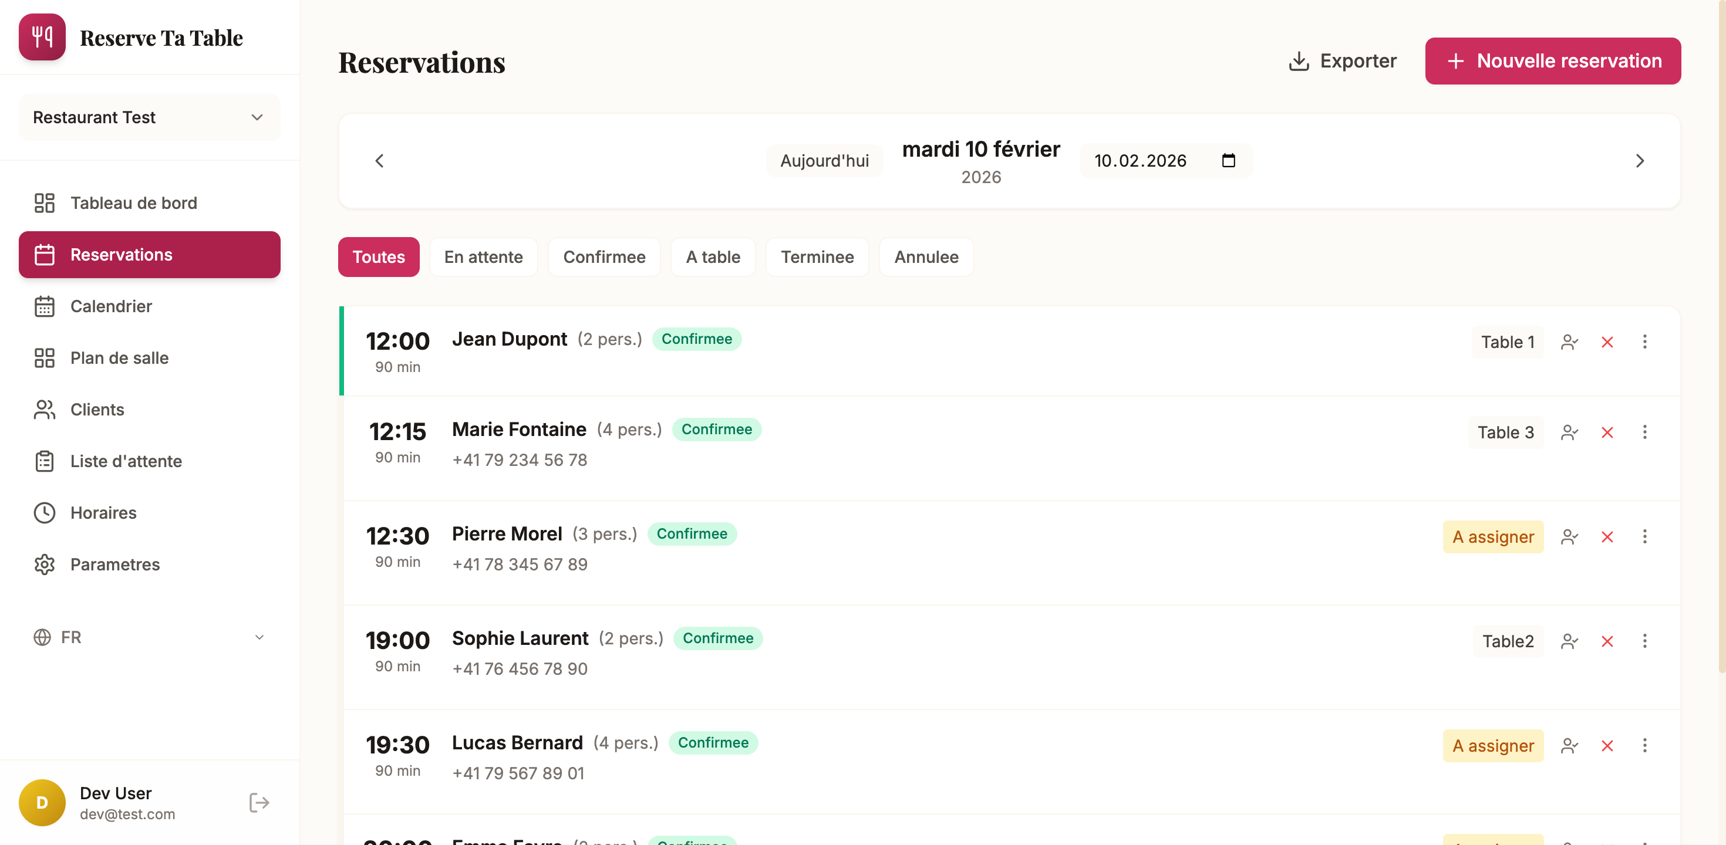
Task: Click the 10.02.2026 date field
Action: pyautogui.click(x=1165, y=161)
